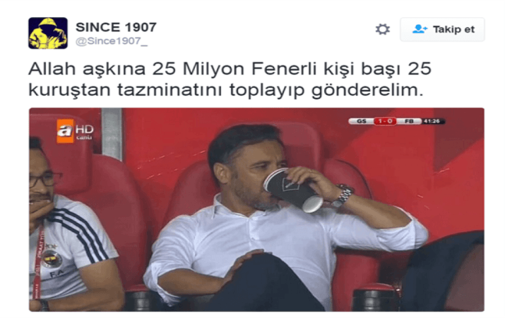Open the SINCE 1907 display name
Viewport: 505px width, 318px height.
[116, 27]
